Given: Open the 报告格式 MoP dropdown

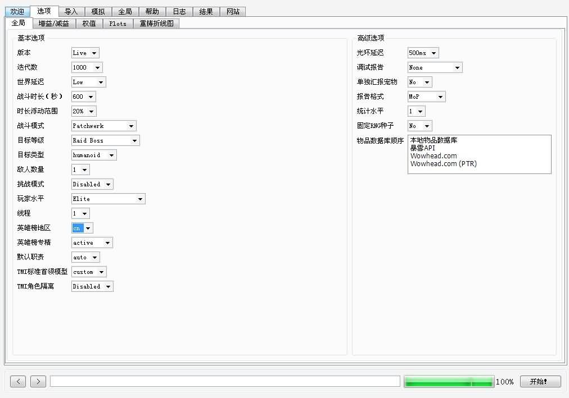Looking at the screenshot, I should click(x=426, y=97).
